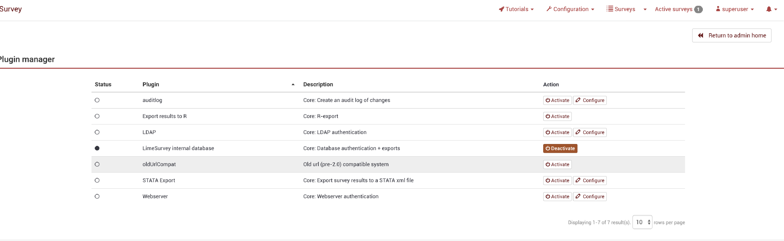Activate the Export results to R plugin
The width and height of the screenshot is (784, 241).
pos(557,116)
